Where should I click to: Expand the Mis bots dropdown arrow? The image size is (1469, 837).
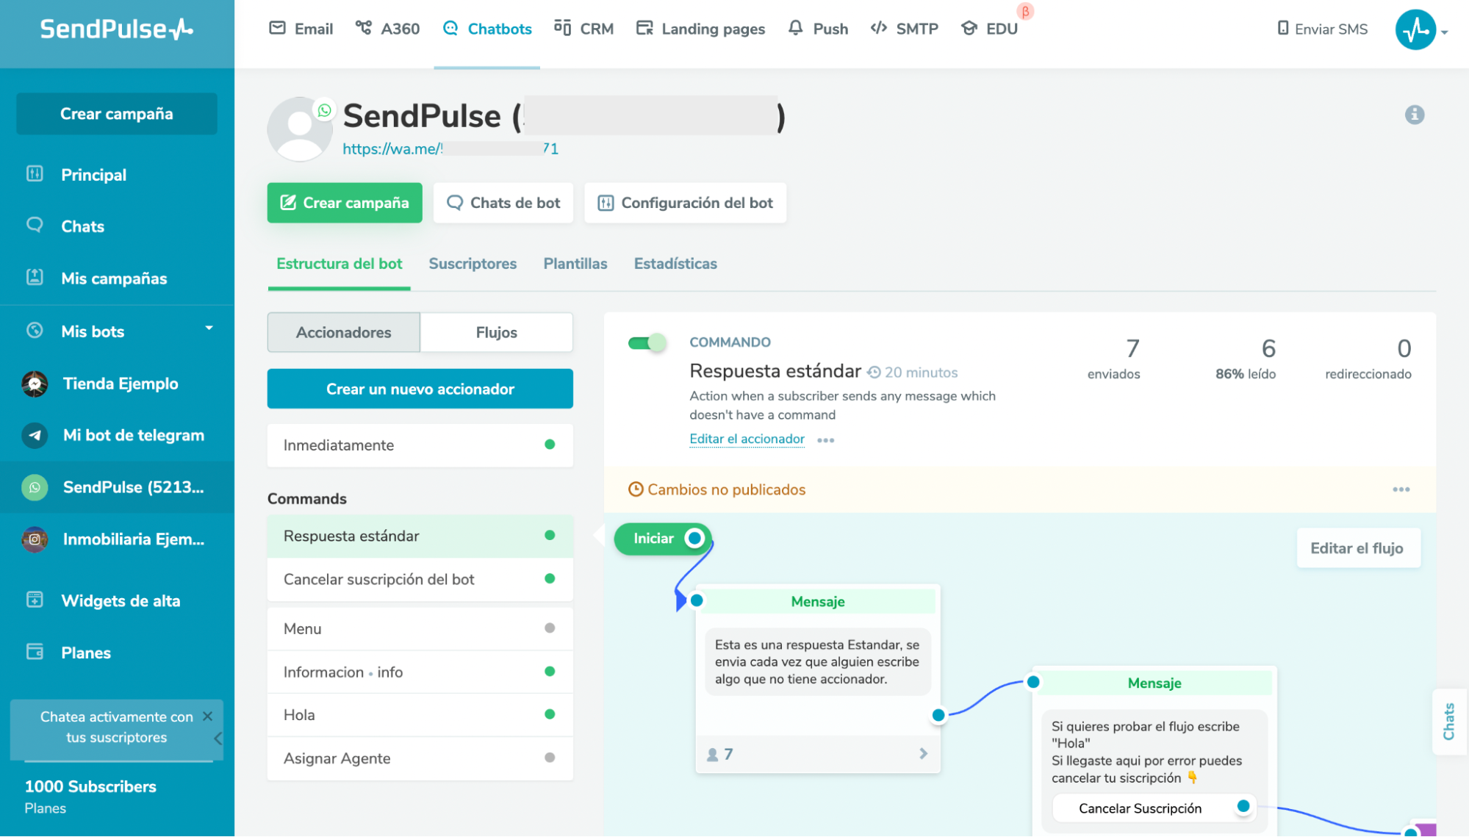tap(209, 328)
